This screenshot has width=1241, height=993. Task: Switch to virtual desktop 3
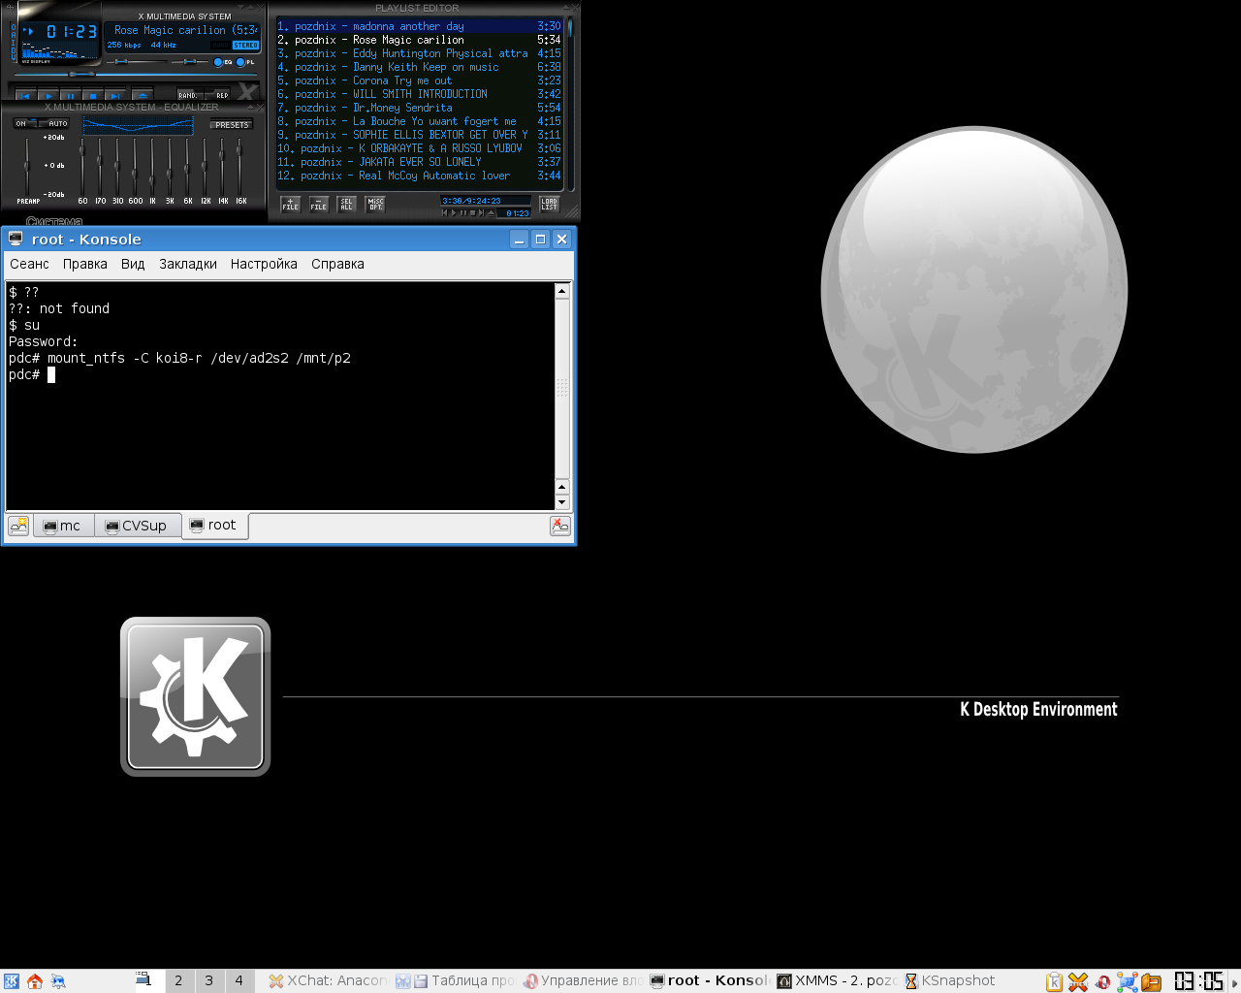tap(208, 980)
